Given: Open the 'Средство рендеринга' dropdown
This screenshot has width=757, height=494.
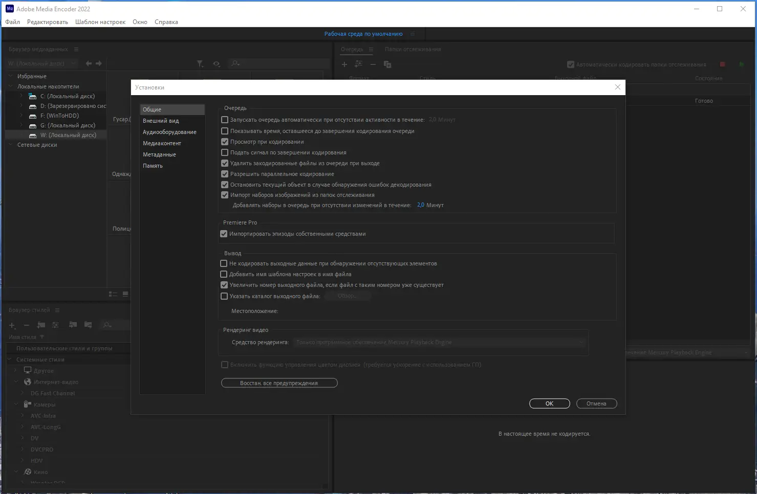Looking at the screenshot, I should click(x=440, y=342).
